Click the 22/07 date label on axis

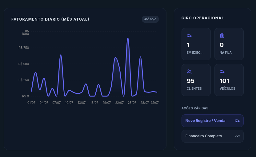pos(119,103)
